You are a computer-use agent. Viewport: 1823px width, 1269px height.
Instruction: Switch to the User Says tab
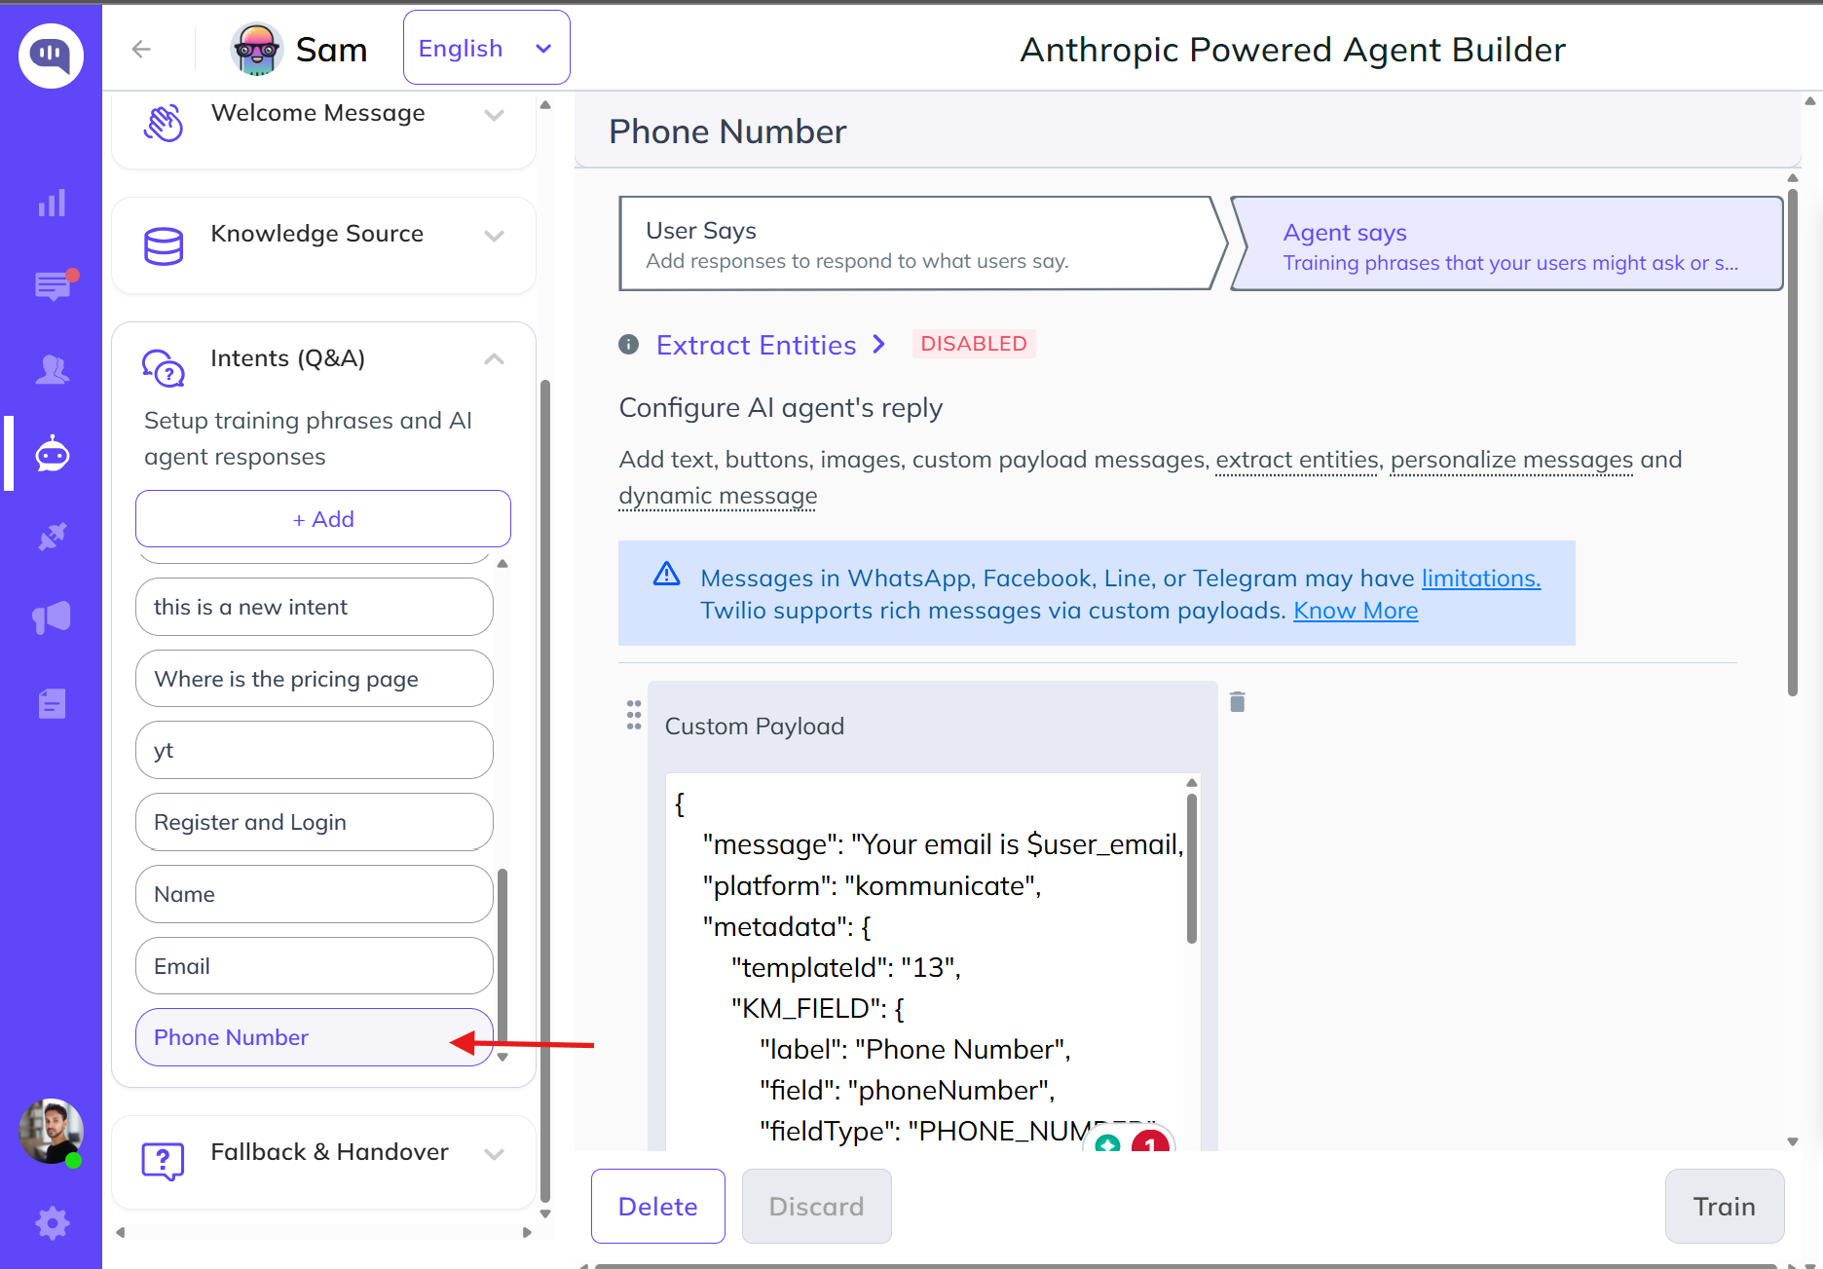tap(921, 243)
